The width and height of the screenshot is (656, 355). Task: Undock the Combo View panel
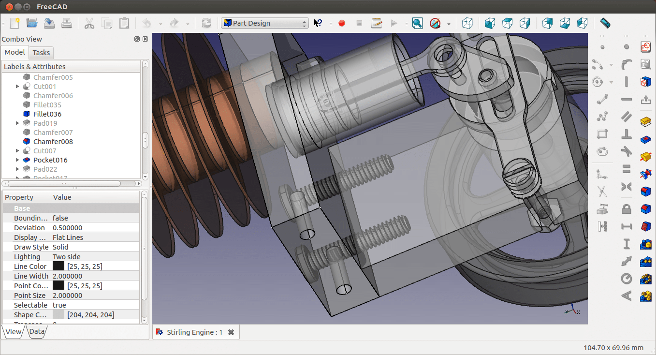(137, 39)
